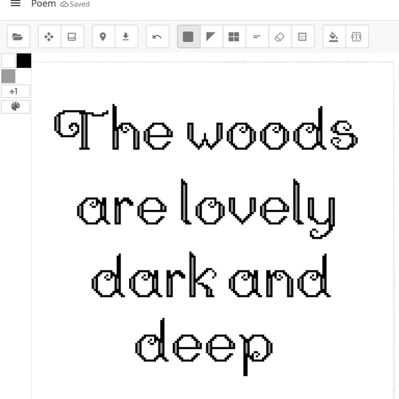Select the quarter stitch grid tool
This screenshot has height=399, width=399.
point(234,37)
